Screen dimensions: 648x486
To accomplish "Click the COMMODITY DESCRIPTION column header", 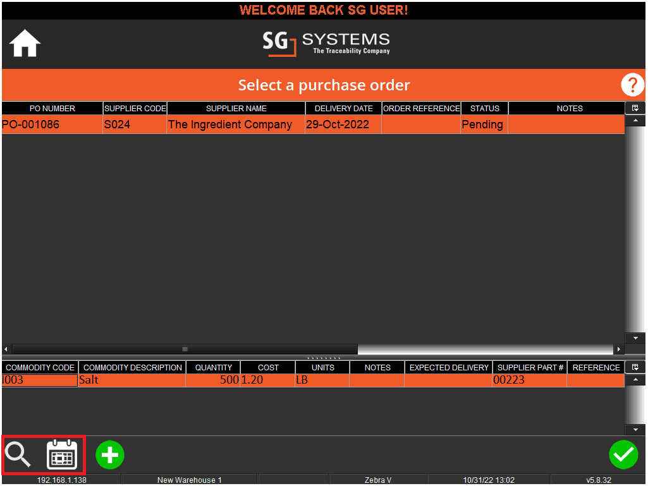I will [133, 368].
